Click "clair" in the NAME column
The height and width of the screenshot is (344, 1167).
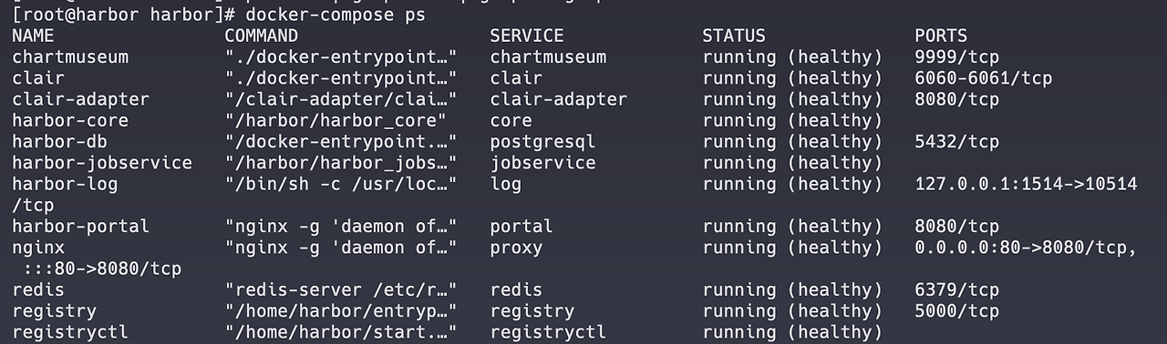tap(38, 78)
